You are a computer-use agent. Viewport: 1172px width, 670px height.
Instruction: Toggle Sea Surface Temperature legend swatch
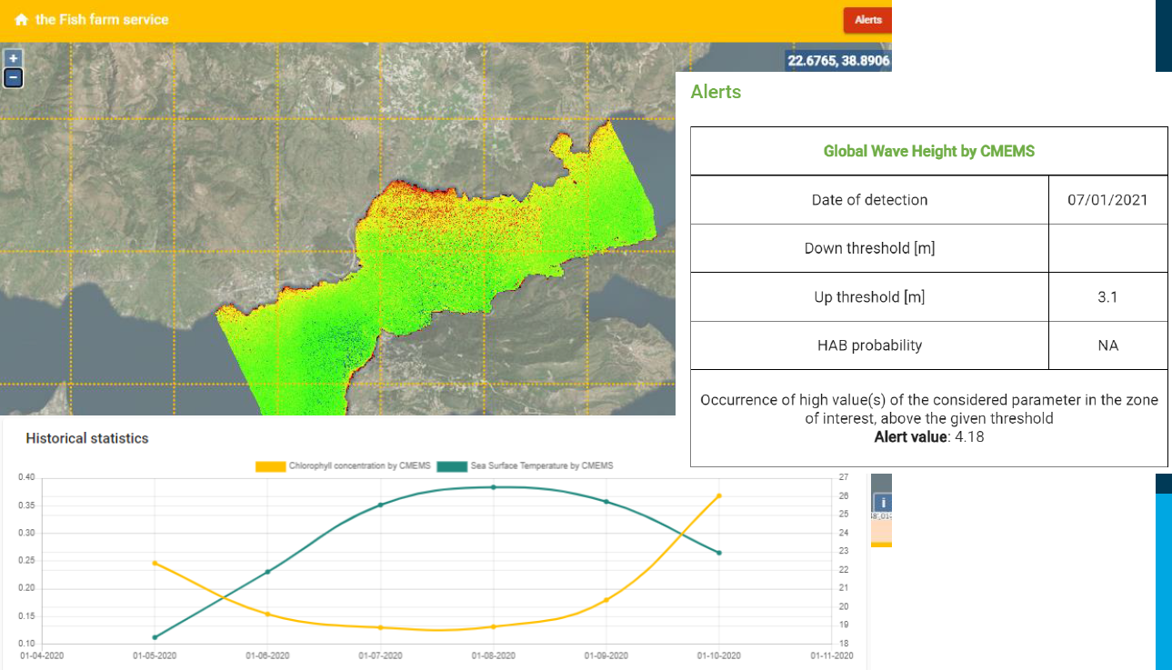coord(452,466)
